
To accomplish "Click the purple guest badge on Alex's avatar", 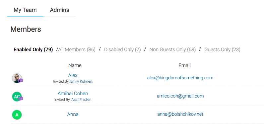I will click(x=21, y=80).
